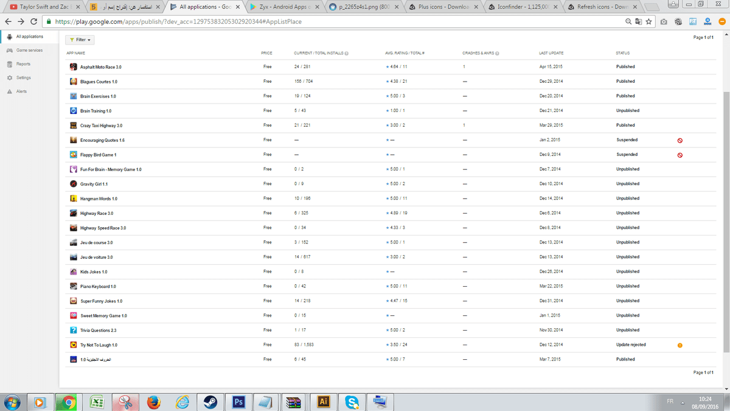Image resolution: width=730 pixels, height=411 pixels.
Task: Click the Hangman Words app icon
Action: [x=73, y=198]
